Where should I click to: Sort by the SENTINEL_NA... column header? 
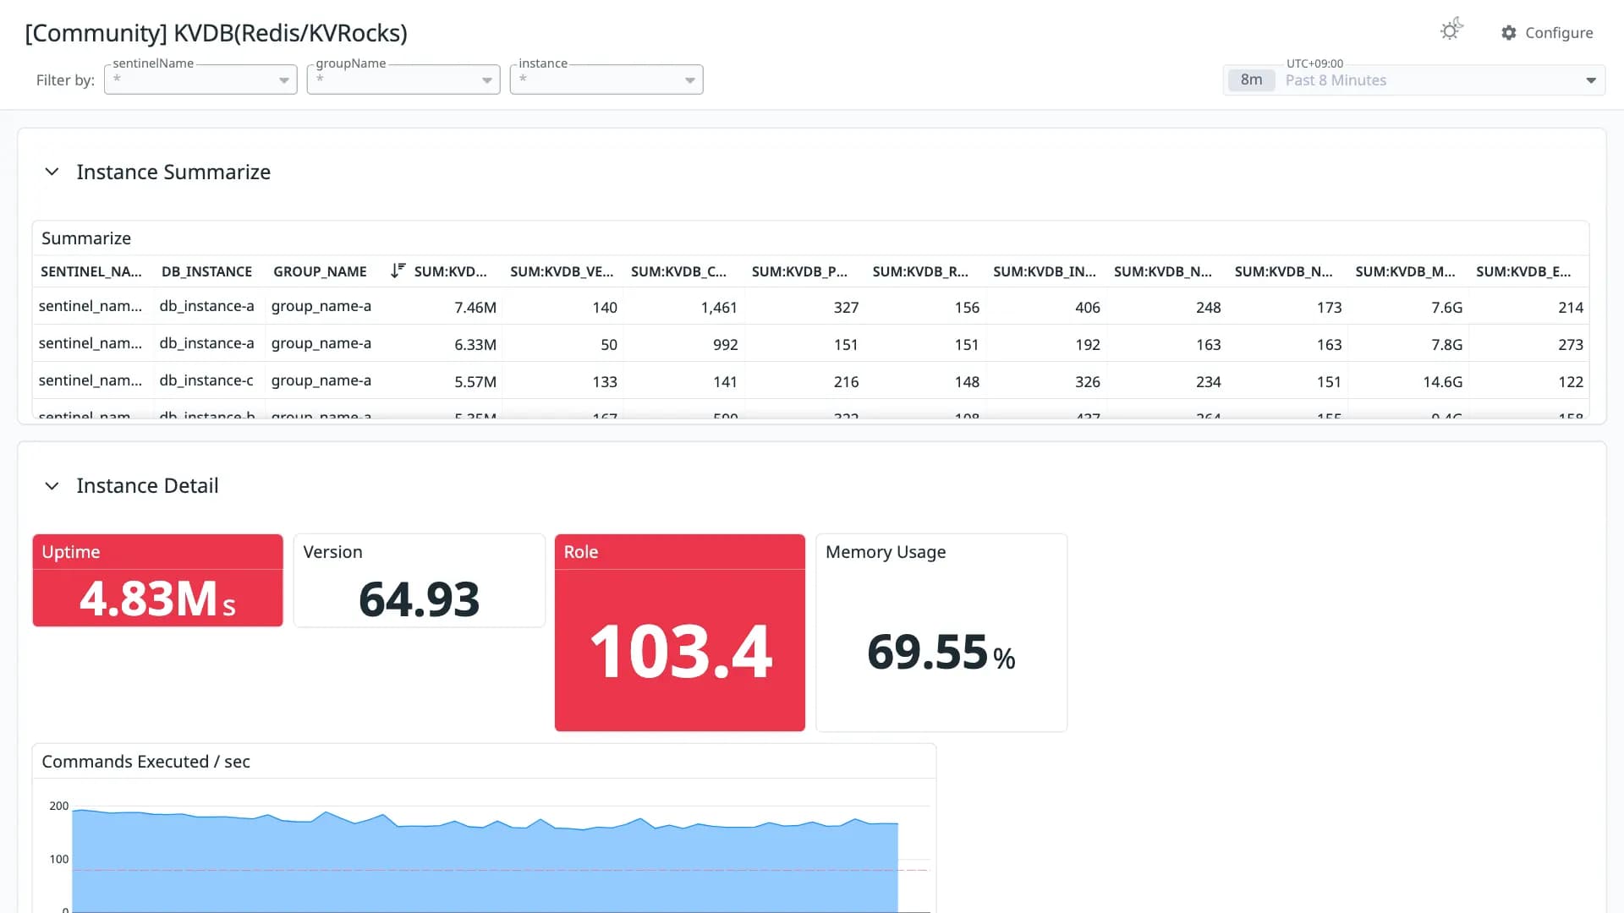point(91,271)
